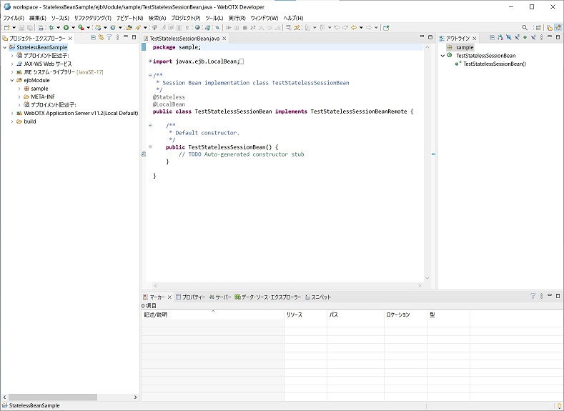Click the 記述/説明 column header
The image size is (564, 411).
(156, 315)
